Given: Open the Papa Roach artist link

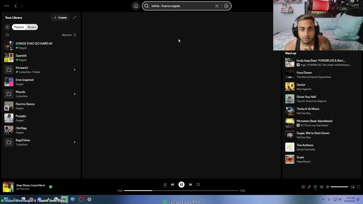Looking at the screenshot, I should 303,161.
